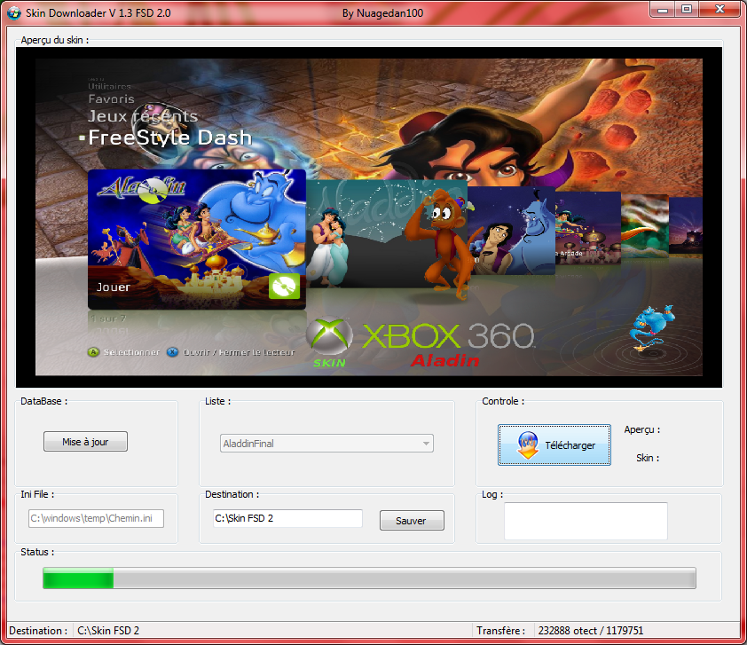The width and height of the screenshot is (747, 645).
Task: Expand the Liste combo box arrow
Action: click(426, 444)
